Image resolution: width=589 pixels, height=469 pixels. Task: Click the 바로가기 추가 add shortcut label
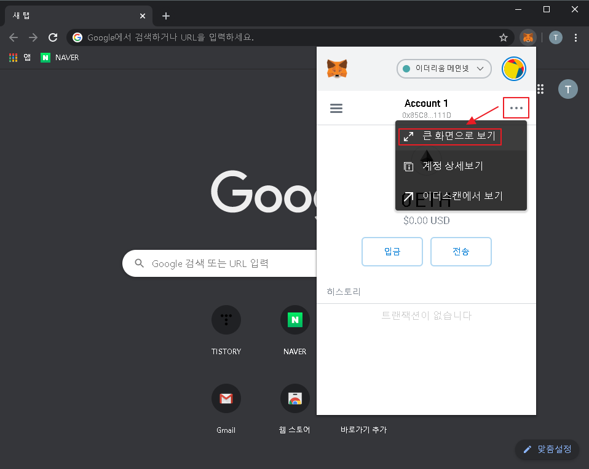(x=363, y=430)
